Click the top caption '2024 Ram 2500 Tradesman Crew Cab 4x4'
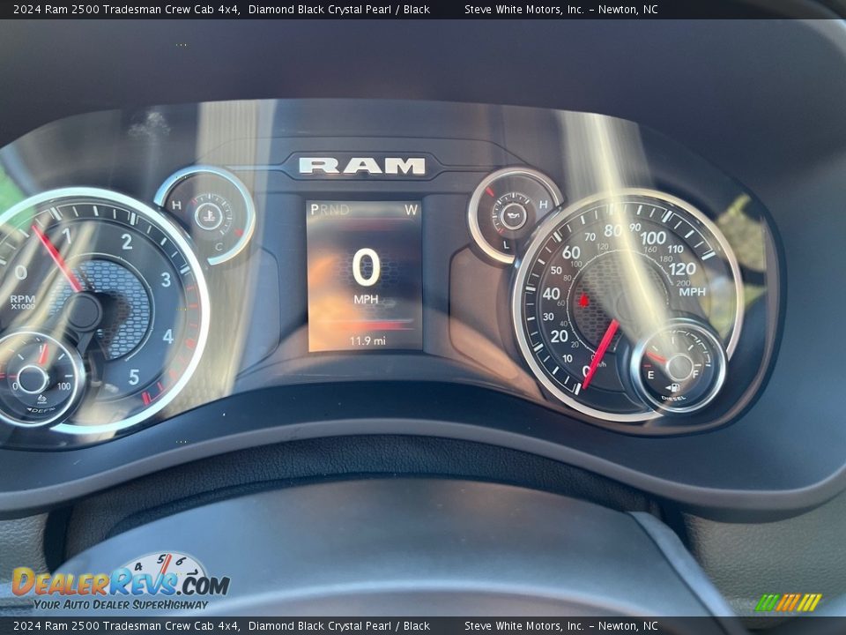846x635 pixels. [x=126, y=9]
